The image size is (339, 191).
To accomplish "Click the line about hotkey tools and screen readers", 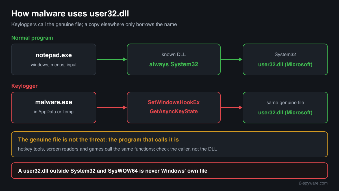I will tap(118, 149).
